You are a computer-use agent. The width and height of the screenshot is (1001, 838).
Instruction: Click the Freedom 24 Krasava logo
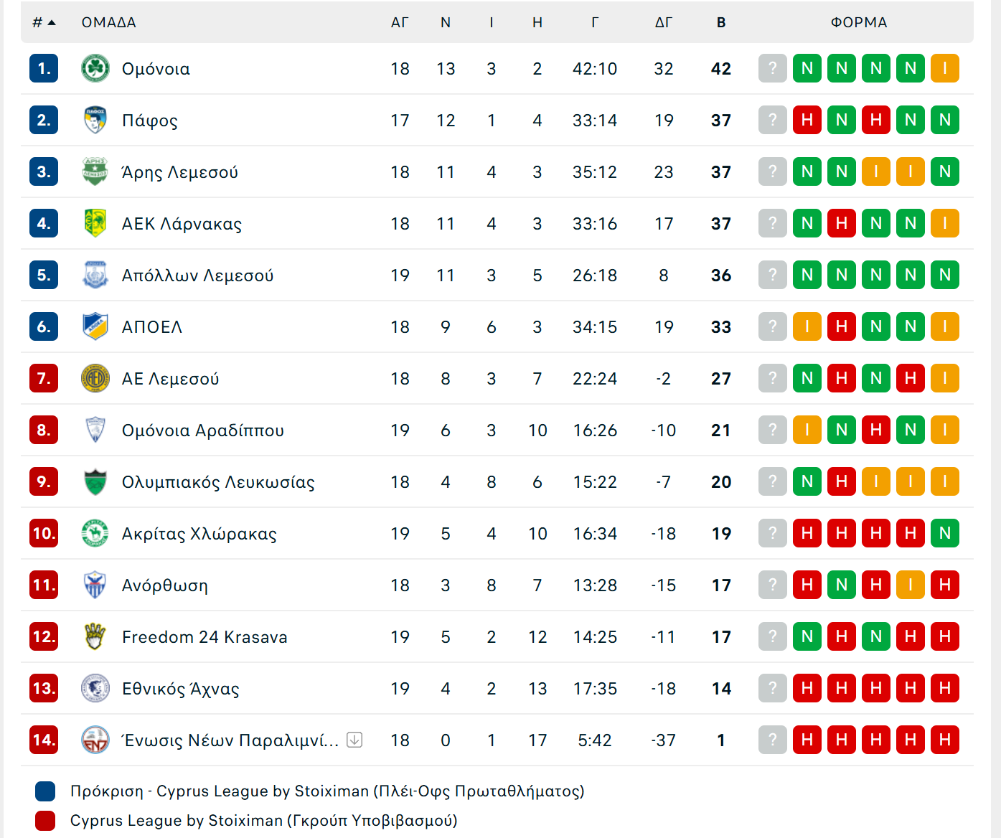(x=95, y=636)
